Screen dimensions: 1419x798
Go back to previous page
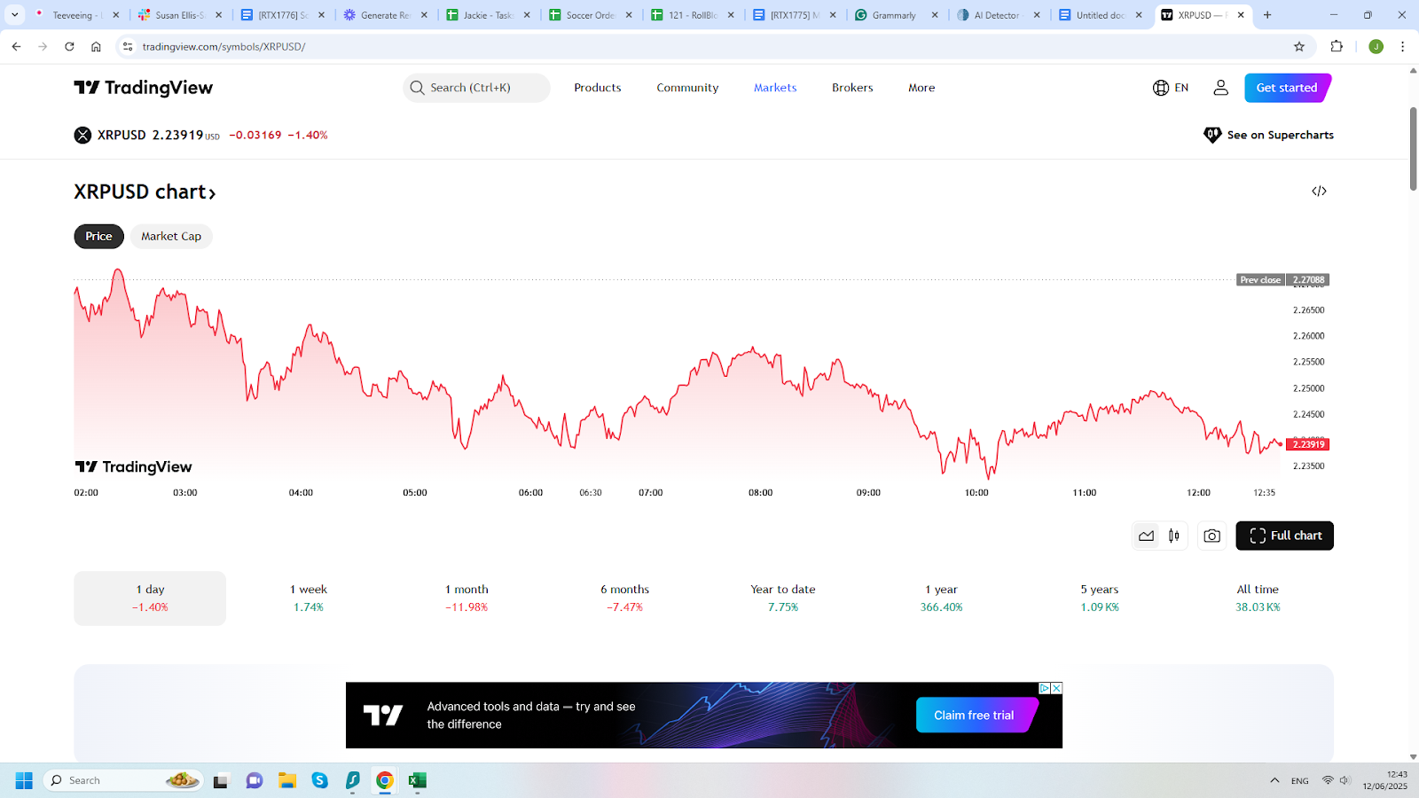16,46
